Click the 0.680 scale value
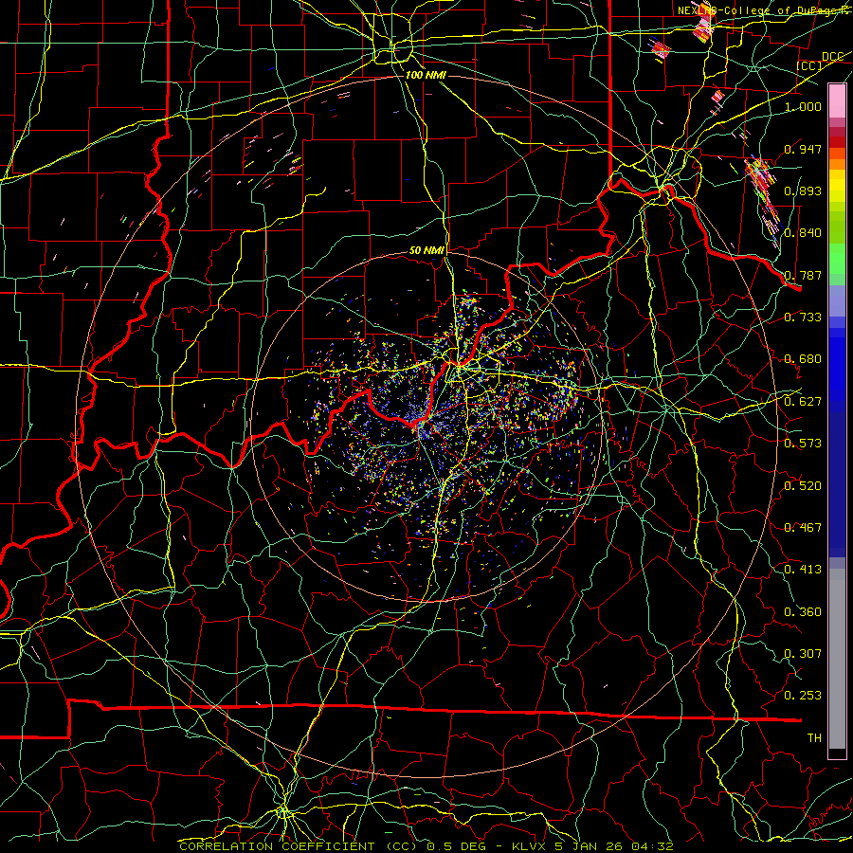 point(803,359)
